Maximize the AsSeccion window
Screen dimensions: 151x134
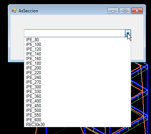tap(125, 11)
